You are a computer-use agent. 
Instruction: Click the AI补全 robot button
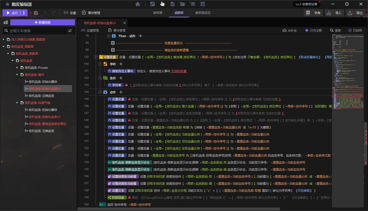point(289,30)
